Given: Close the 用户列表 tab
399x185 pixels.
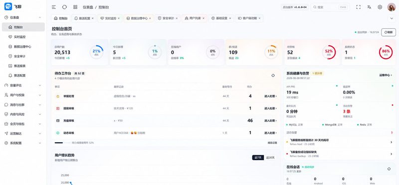Looking at the screenshot, I should [x=203, y=18].
